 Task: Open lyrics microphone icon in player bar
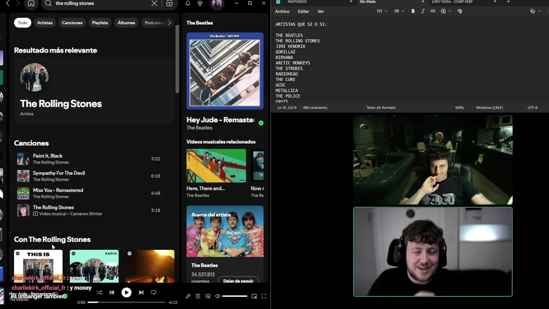click(x=188, y=296)
